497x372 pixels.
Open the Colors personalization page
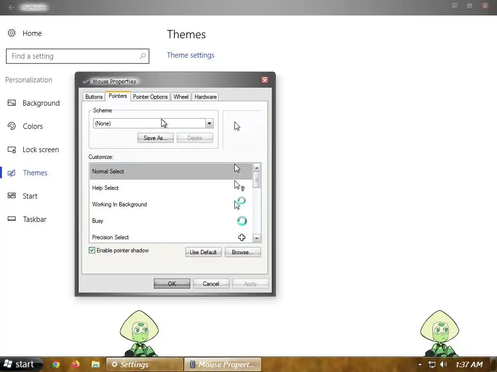[x=33, y=126]
